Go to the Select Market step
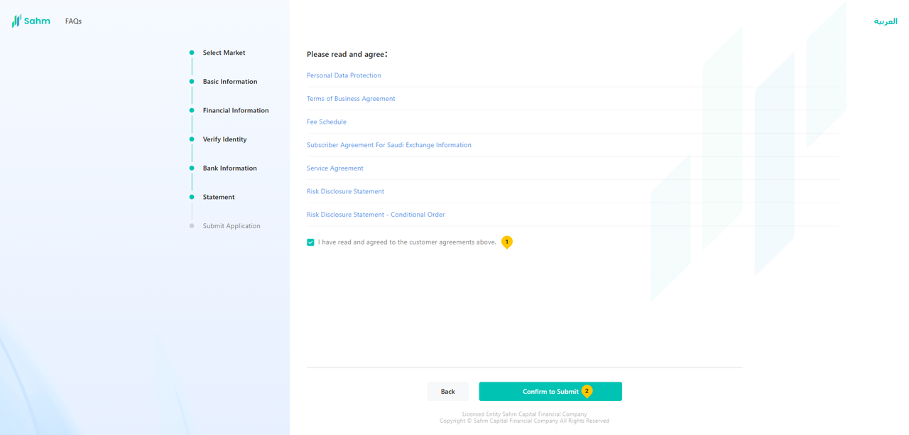 pos(224,53)
